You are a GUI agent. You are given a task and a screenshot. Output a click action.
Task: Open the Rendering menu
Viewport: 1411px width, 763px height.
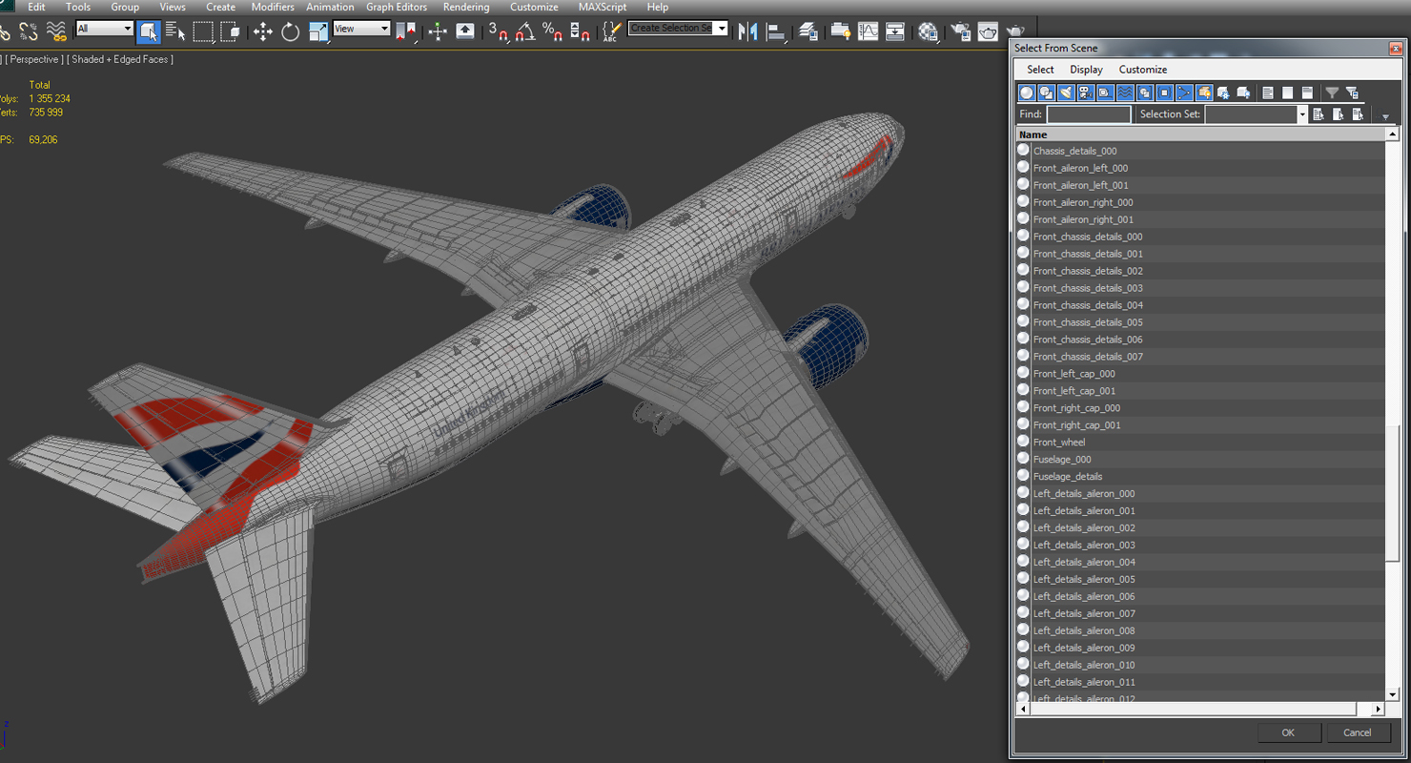pos(466,7)
